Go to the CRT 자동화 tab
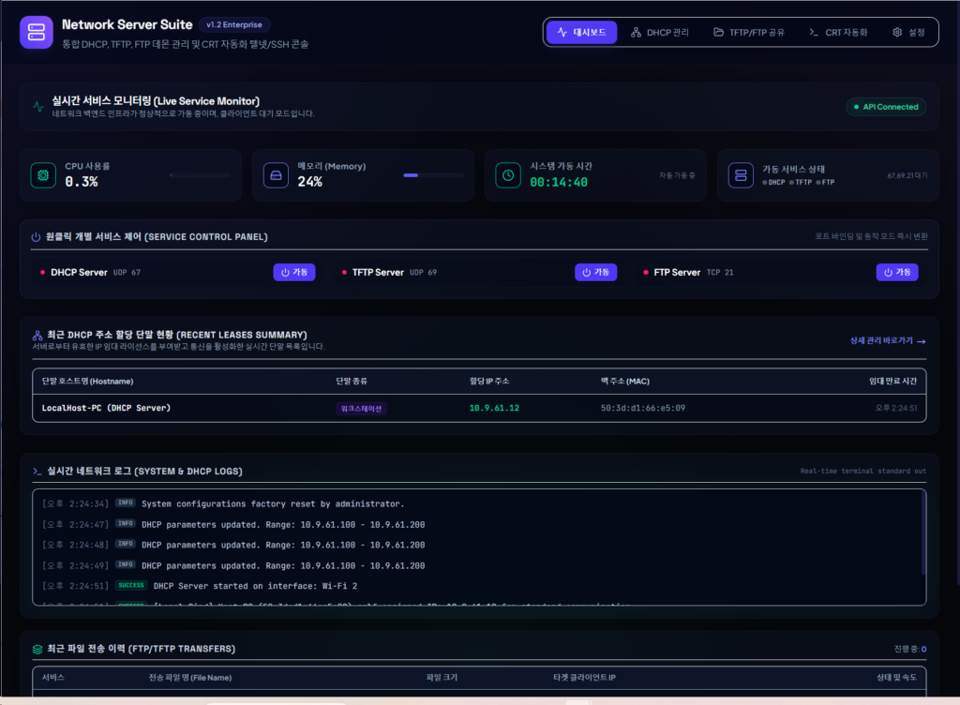 coord(838,33)
